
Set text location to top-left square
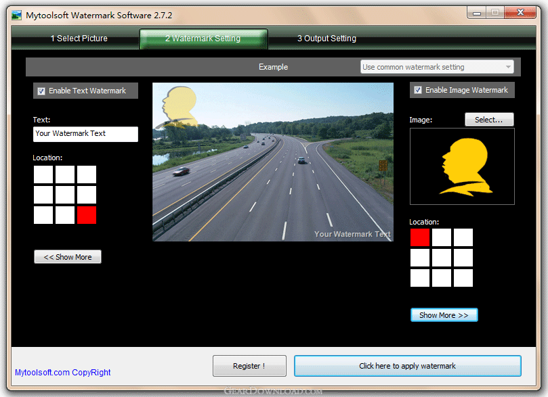coord(43,174)
